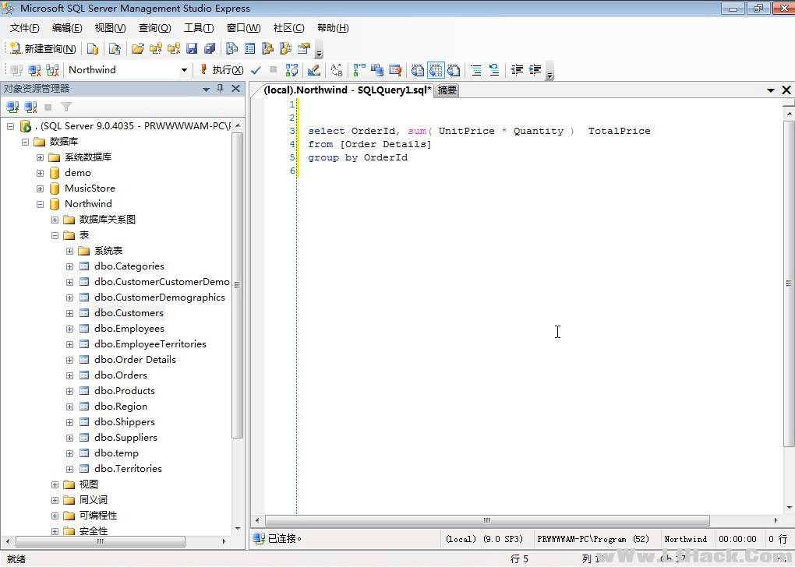Click the Connect icon in Object Explorer
The height and width of the screenshot is (567, 795).
click(12, 107)
